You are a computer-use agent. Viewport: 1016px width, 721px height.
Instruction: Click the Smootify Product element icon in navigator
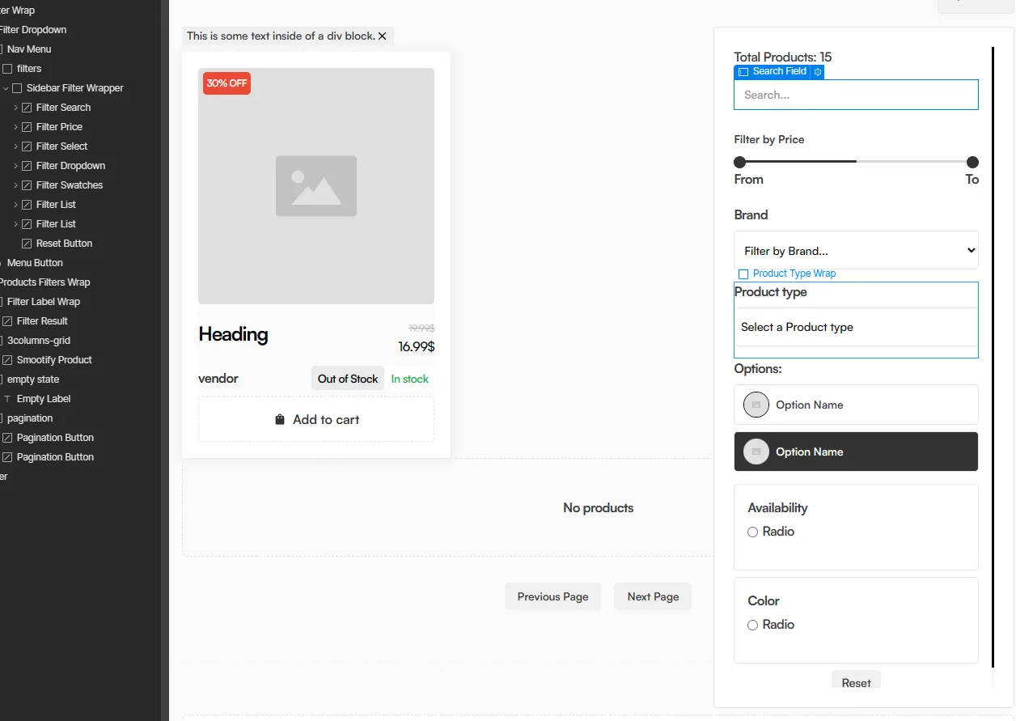coord(7,360)
